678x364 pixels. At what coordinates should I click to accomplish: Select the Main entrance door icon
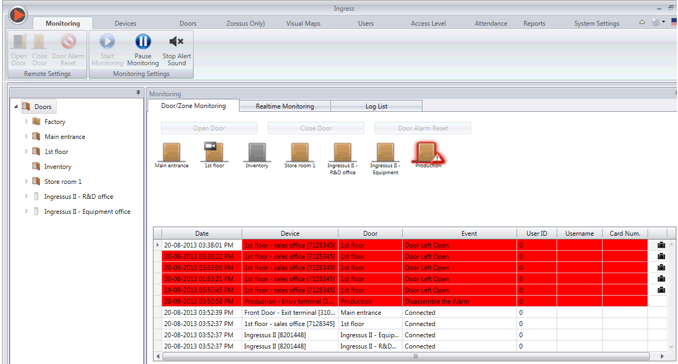click(x=172, y=152)
